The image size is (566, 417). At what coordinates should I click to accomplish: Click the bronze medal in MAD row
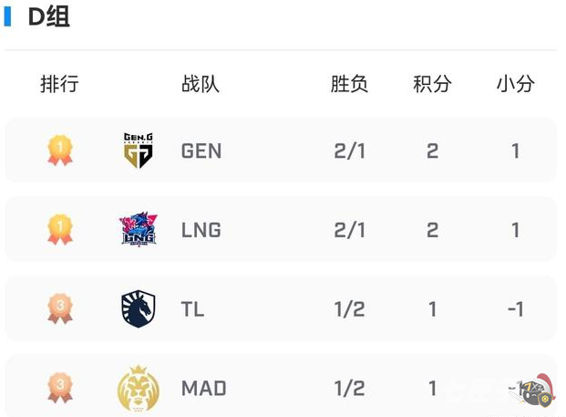tap(60, 389)
